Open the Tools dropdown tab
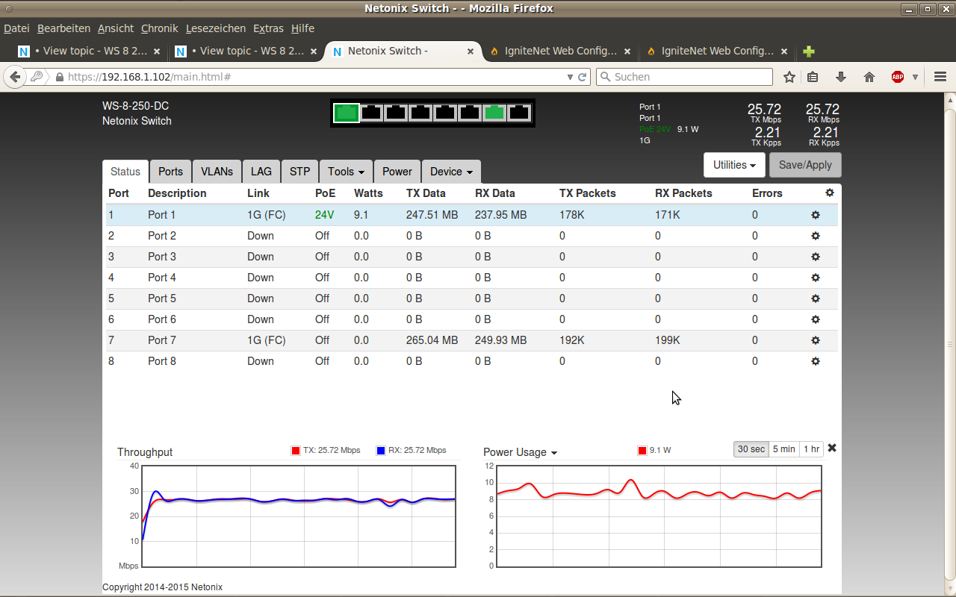Viewport: 956px width, 597px height. 346,172
